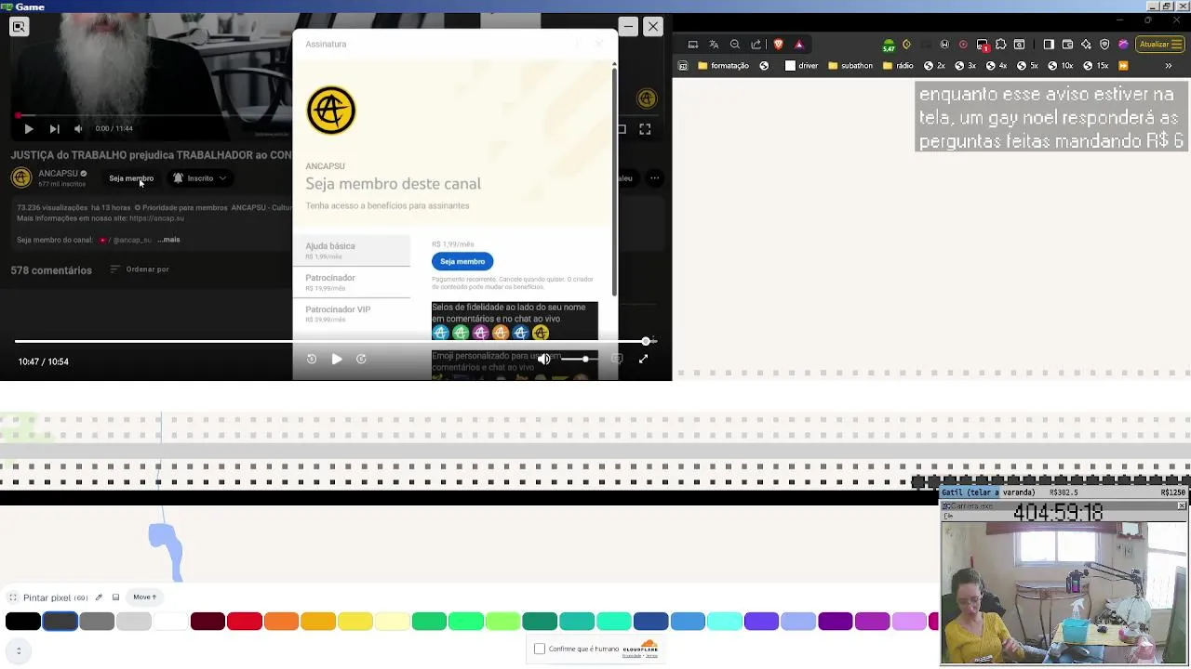Mute the YouTube player volume icon
Image resolution: width=1191 pixels, height=669 pixels.
(78, 129)
